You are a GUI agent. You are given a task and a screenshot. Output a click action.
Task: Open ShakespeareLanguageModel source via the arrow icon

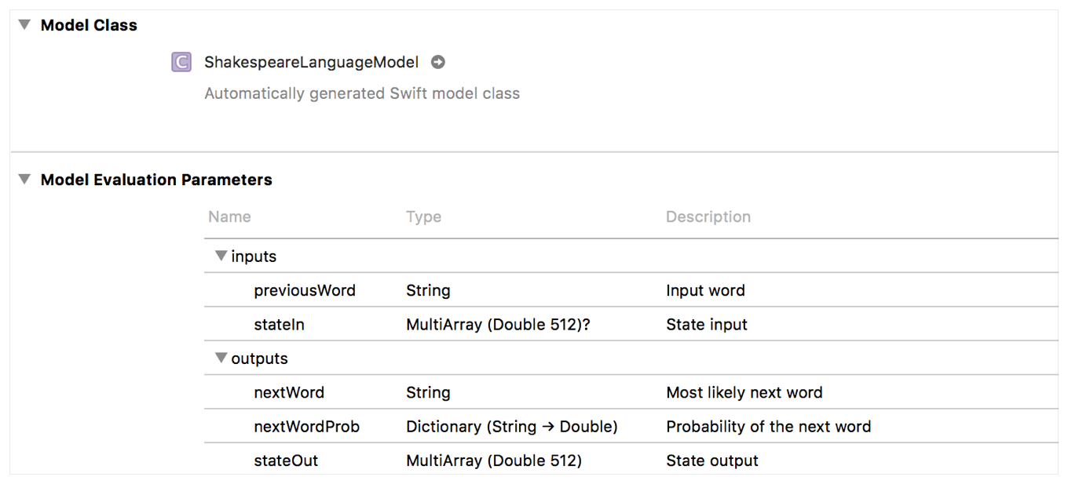click(438, 62)
